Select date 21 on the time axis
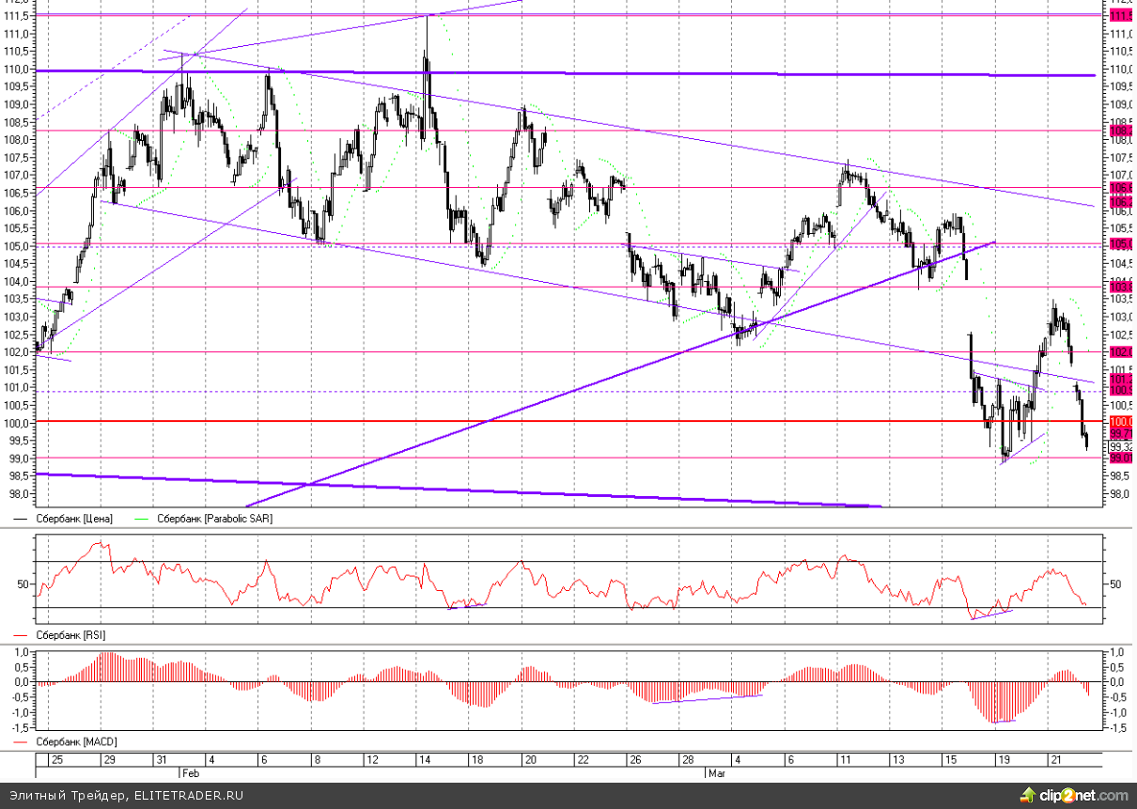 [x=1056, y=759]
